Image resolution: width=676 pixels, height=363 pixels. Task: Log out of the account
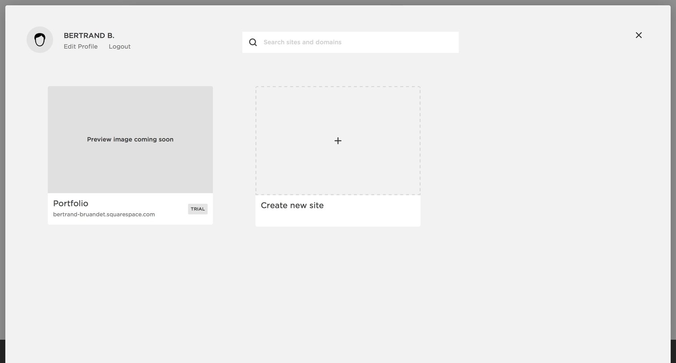119,46
